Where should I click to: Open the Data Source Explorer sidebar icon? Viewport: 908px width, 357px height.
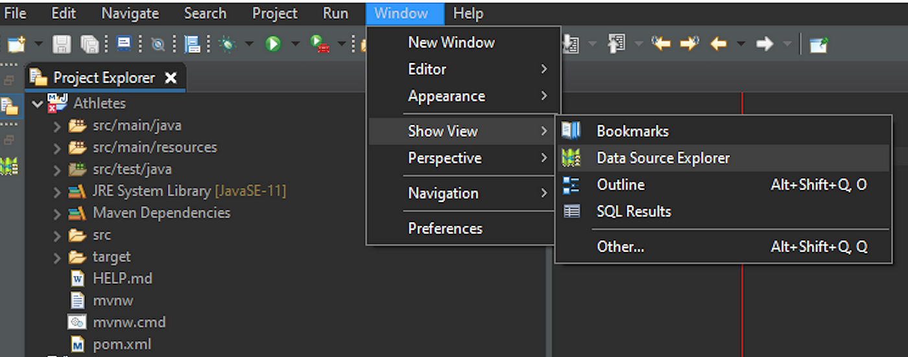10,166
